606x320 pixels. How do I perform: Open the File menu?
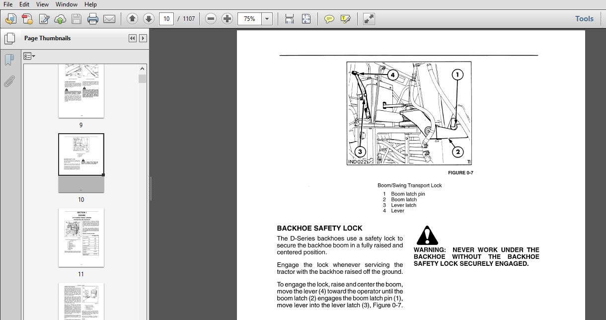click(8, 4)
